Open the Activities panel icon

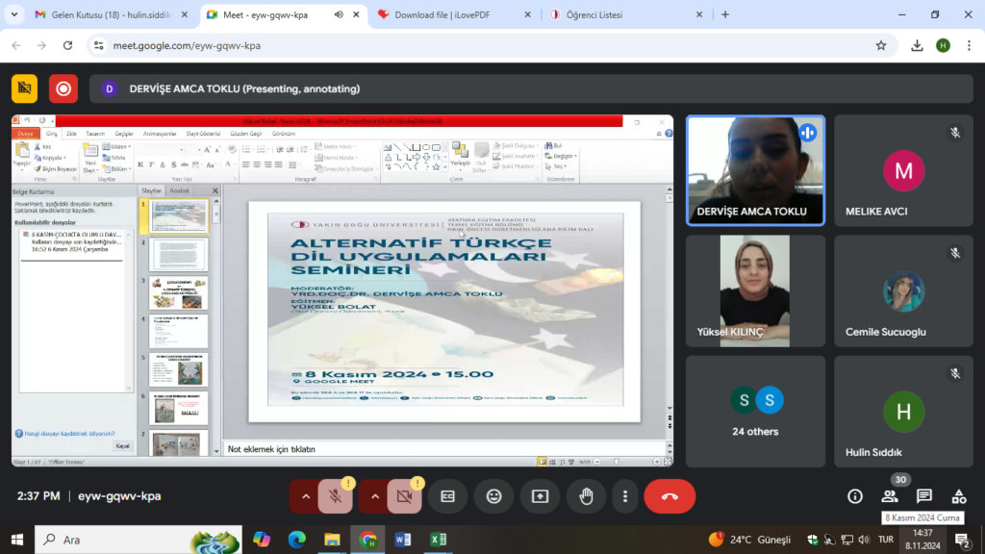(x=959, y=496)
